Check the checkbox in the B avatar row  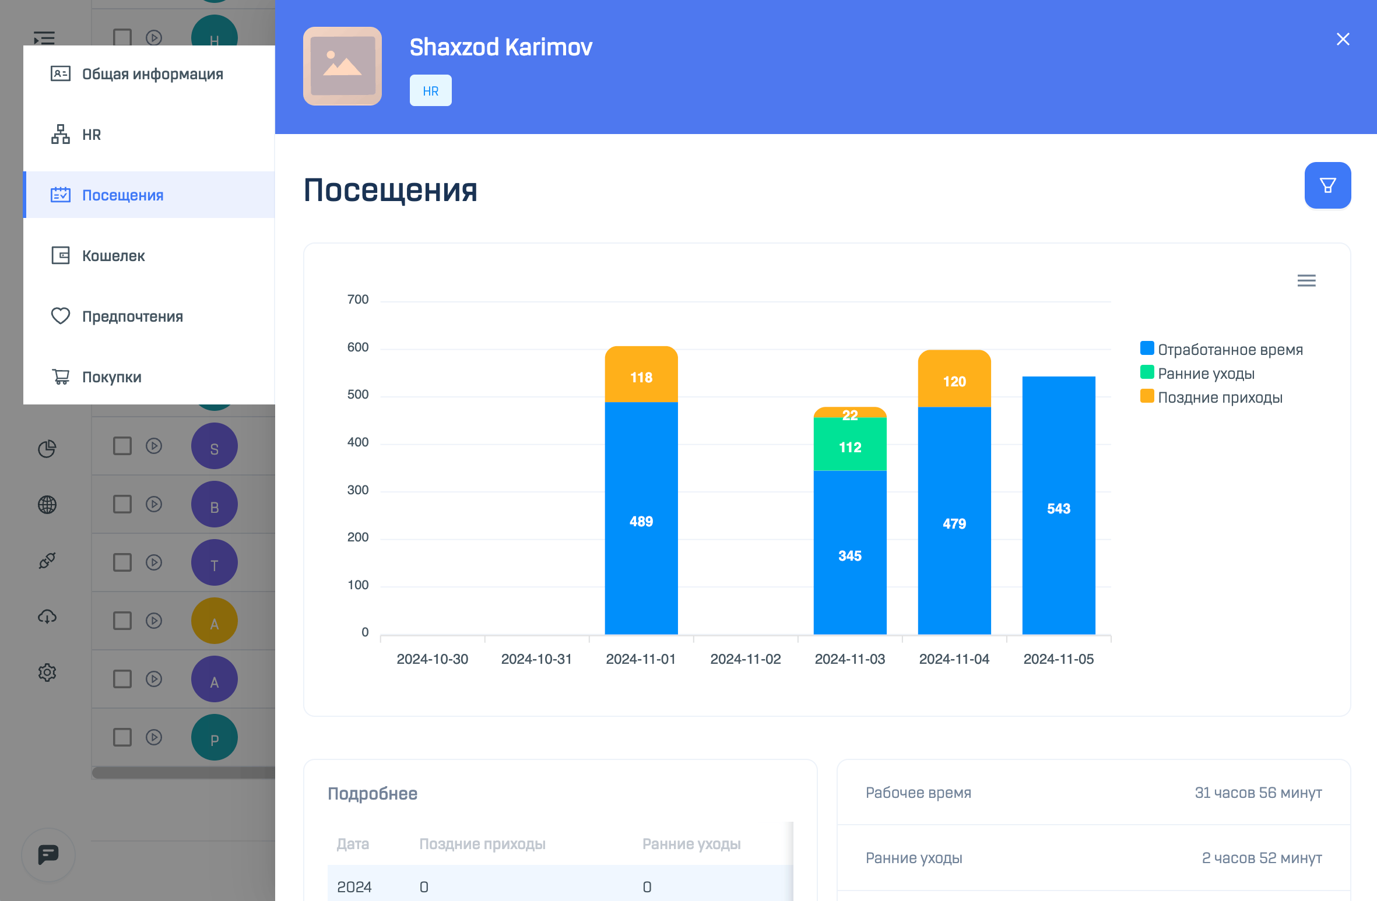point(122,505)
